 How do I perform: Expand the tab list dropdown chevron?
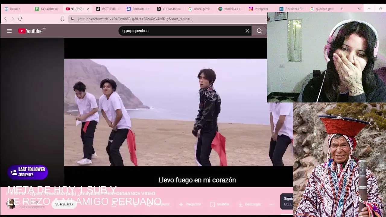pyautogui.click(x=359, y=9)
